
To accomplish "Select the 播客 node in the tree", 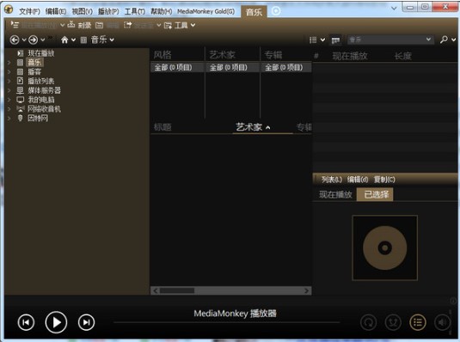I will coord(34,72).
